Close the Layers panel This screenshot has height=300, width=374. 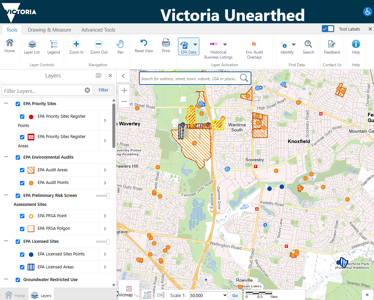[x=110, y=75]
